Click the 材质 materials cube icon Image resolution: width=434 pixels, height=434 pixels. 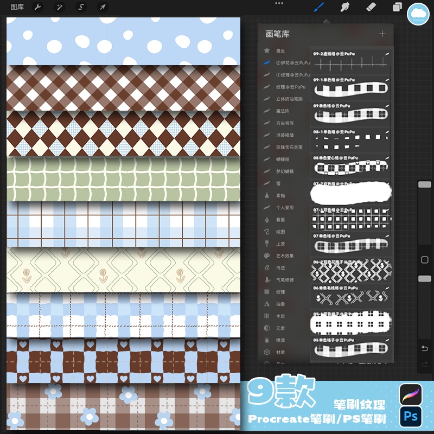pyautogui.click(x=267, y=352)
